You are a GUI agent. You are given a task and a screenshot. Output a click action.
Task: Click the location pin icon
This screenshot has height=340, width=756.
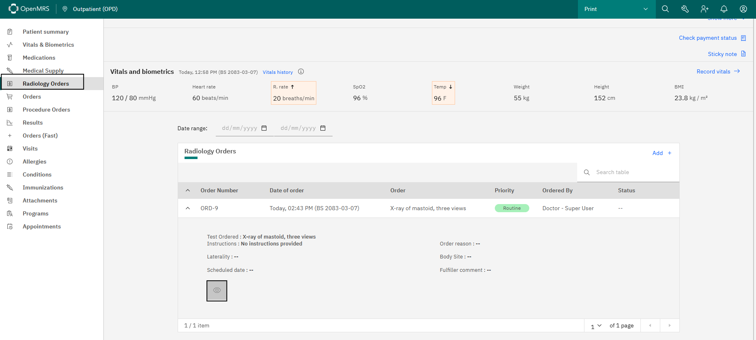tap(65, 9)
